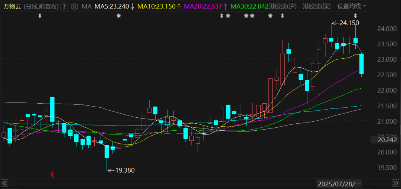Go forward with the bottom-right double arrow

395,183
